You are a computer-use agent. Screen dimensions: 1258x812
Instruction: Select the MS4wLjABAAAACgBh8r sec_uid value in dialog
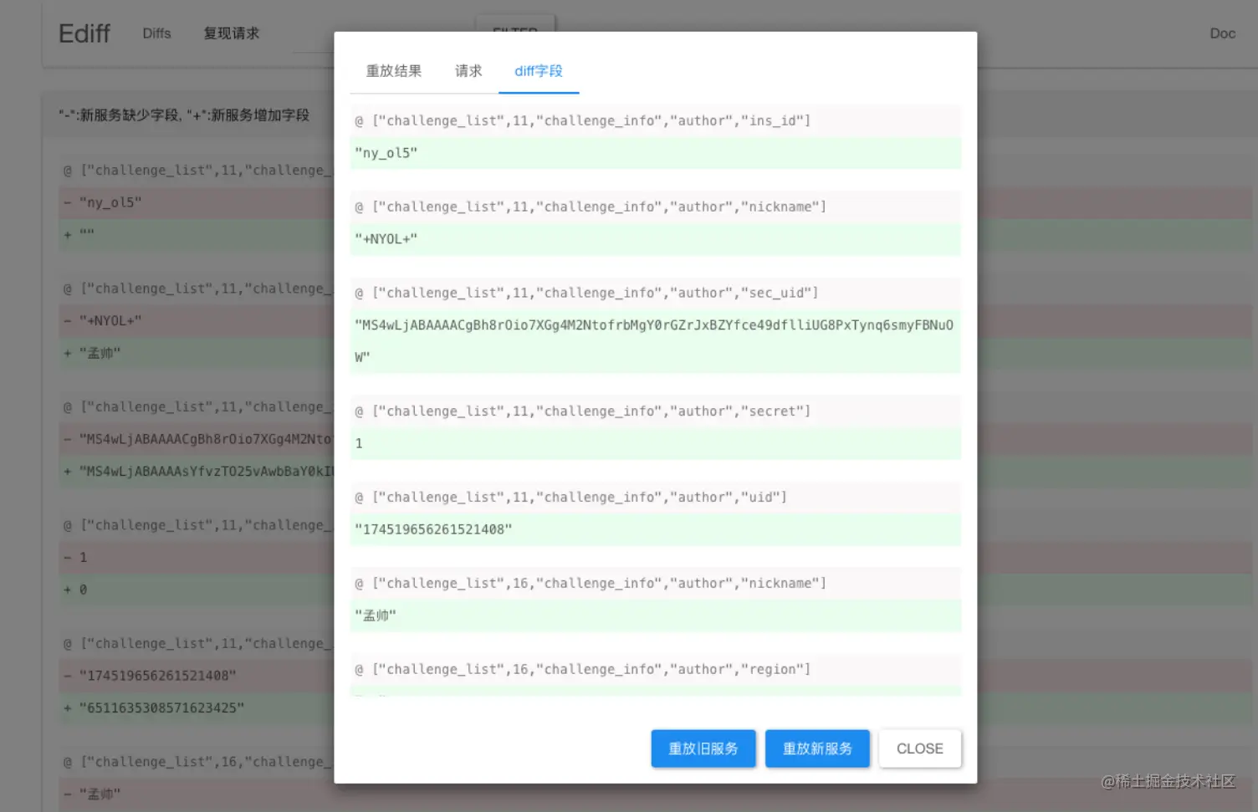pos(656,341)
